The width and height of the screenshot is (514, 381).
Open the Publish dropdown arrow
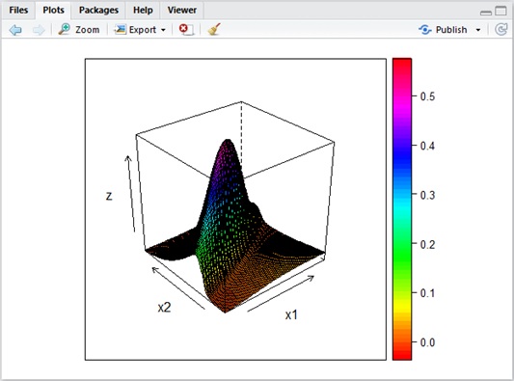(478, 30)
